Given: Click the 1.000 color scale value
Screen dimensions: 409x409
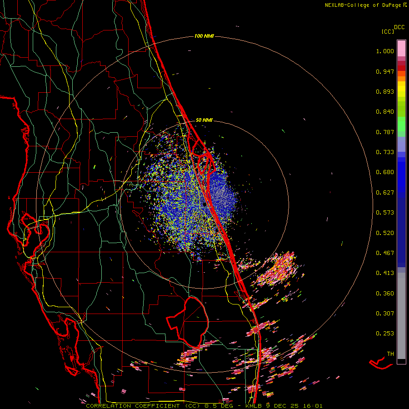Looking at the screenshot, I should [385, 51].
